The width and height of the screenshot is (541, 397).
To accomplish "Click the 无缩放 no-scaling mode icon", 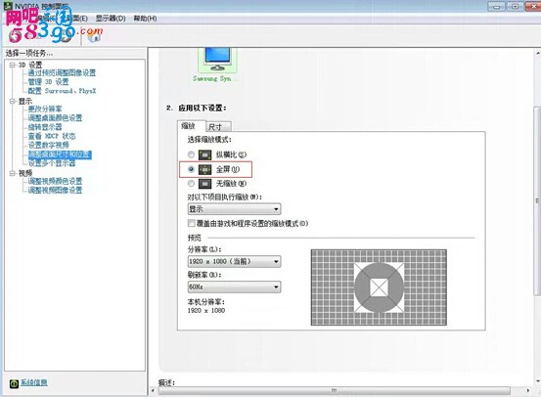I will tap(204, 184).
